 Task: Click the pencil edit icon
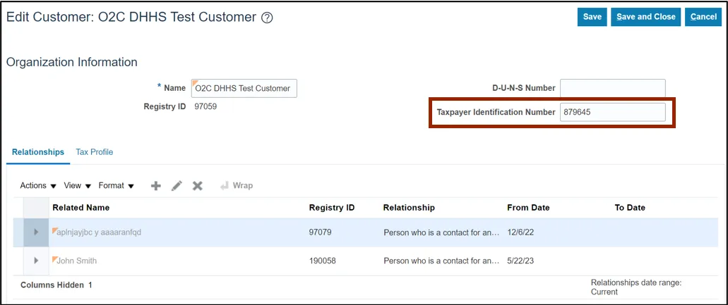[177, 185]
